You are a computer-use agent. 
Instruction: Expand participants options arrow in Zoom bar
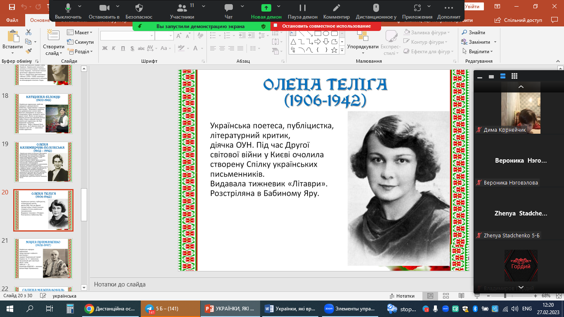(203, 7)
